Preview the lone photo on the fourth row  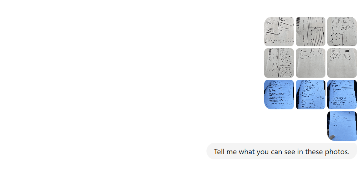(x=342, y=126)
